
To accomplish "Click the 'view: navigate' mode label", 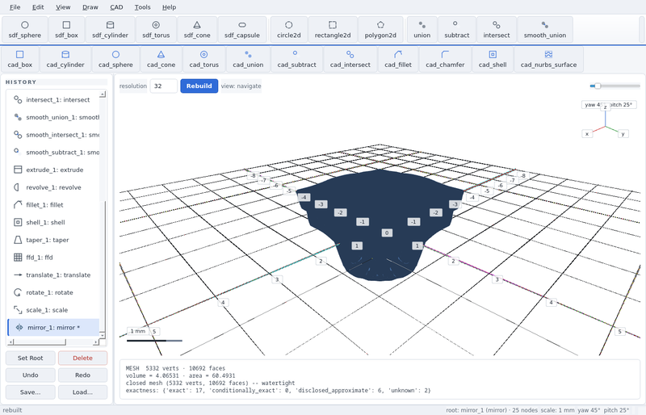I will point(241,86).
